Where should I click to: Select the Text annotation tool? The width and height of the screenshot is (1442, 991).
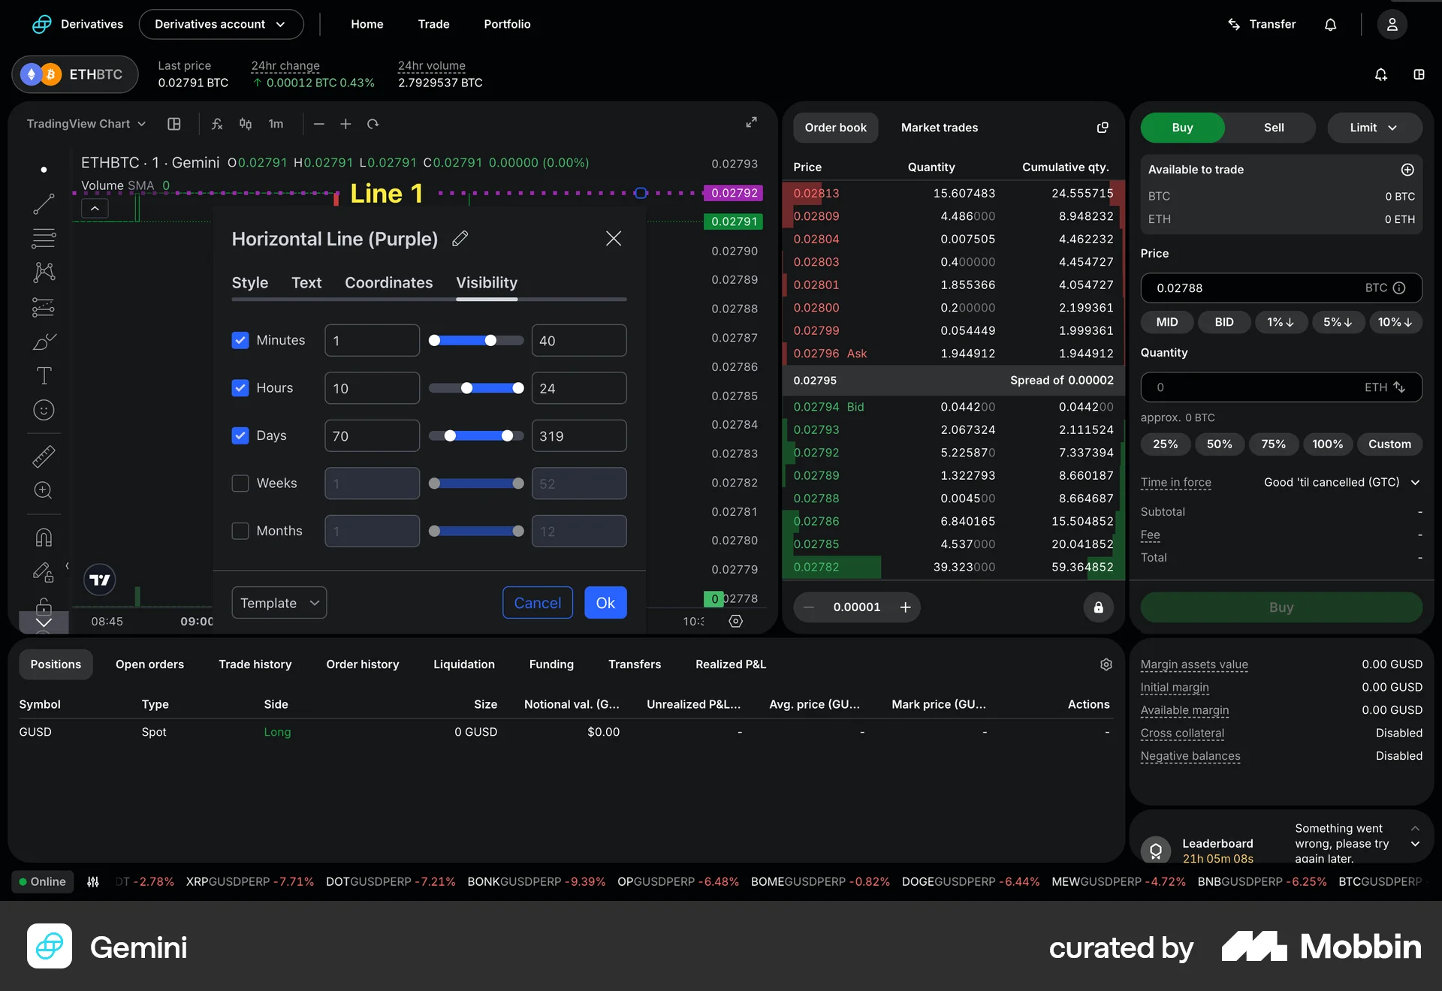44,375
